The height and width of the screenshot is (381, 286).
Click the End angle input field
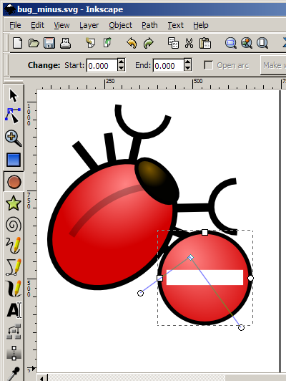tap(168, 65)
